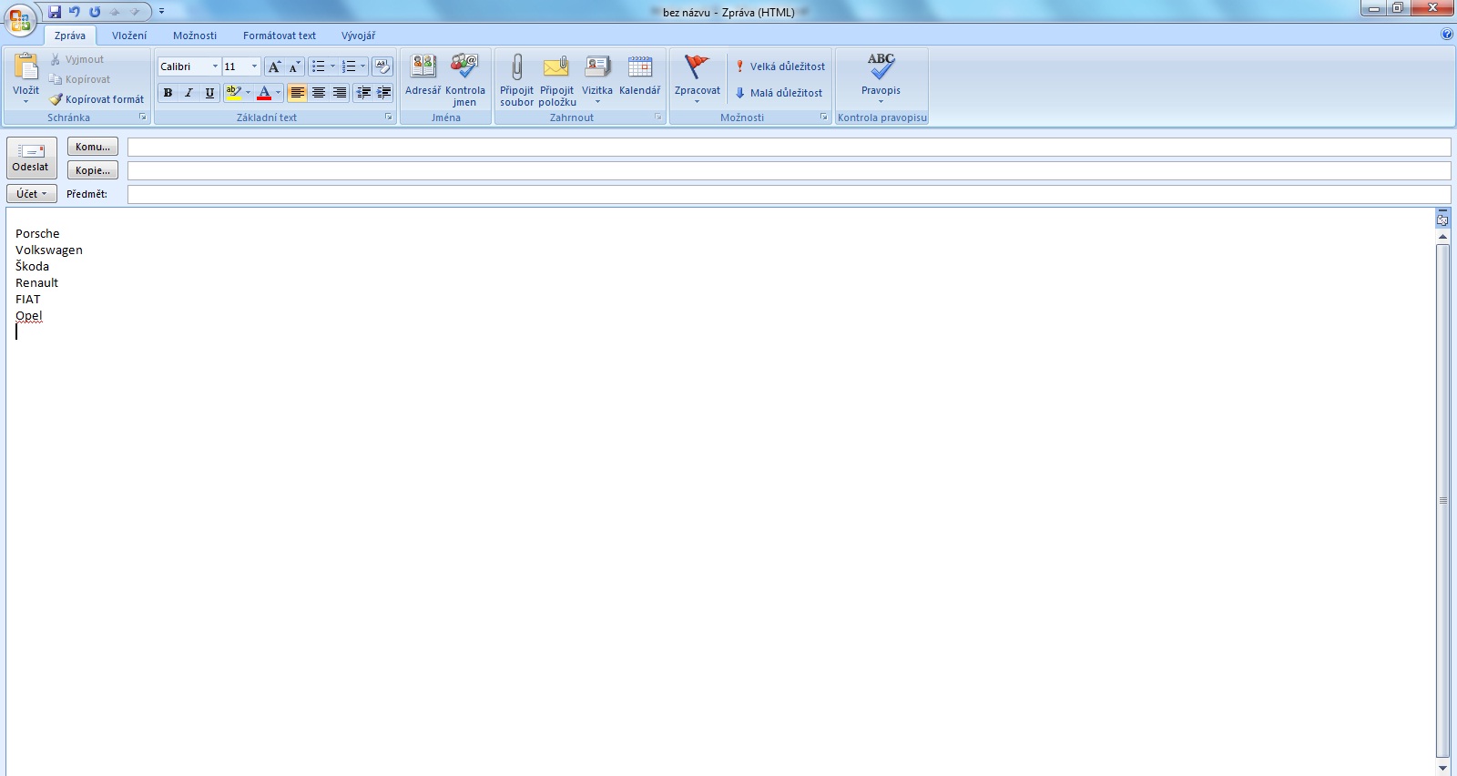1457x776 pixels.
Task: Align text to the left
Action: 297,93
